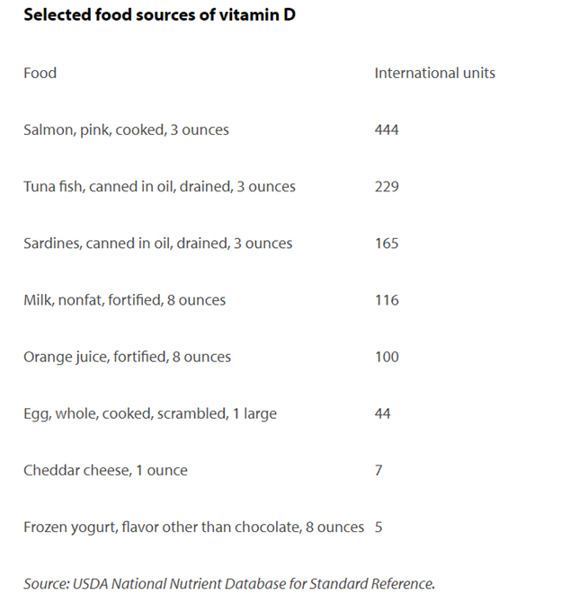The width and height of the screenshot is (561, 603).
Task: Click the value 444 for salmon
Action: click(x=387, y=129)
